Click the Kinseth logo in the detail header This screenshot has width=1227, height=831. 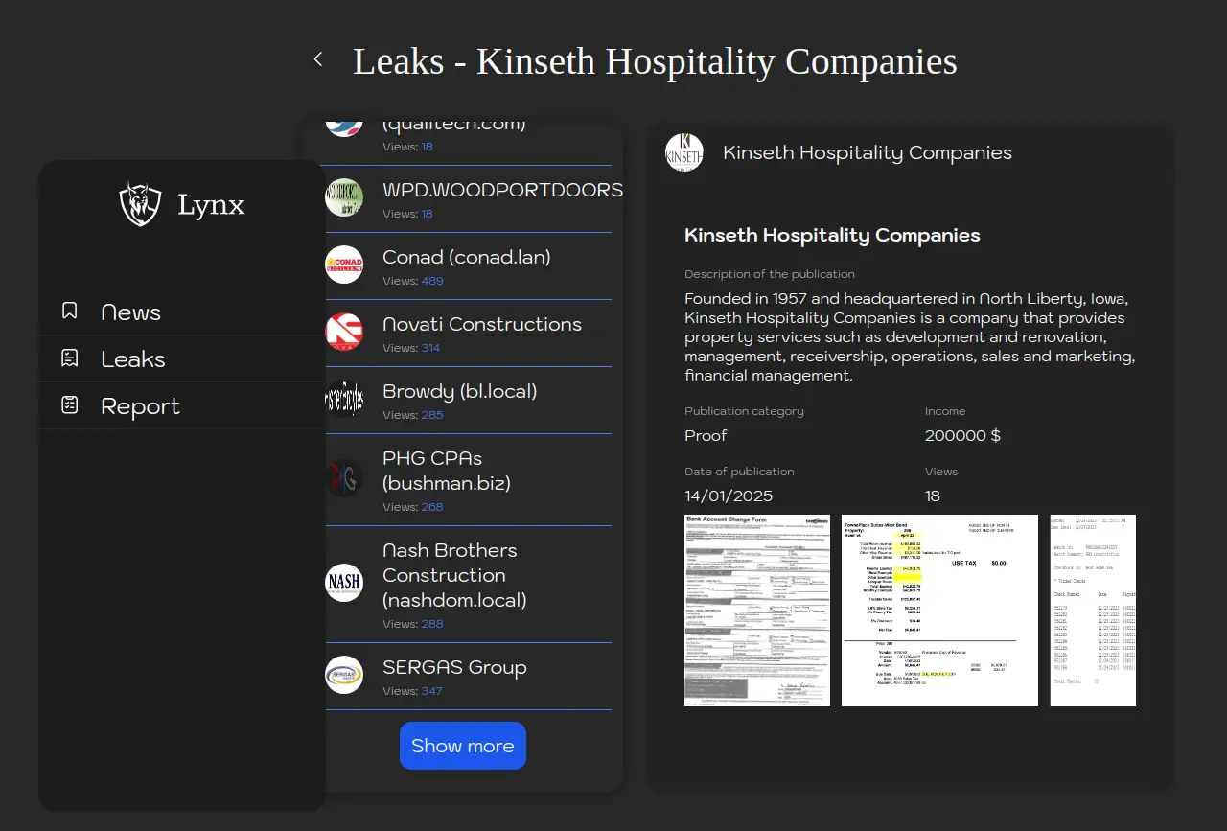(684, 153)
